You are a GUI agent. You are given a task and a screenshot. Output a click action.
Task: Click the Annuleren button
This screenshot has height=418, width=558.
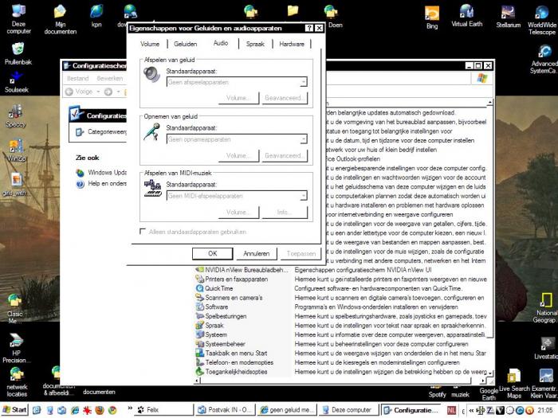click(256, 253)
